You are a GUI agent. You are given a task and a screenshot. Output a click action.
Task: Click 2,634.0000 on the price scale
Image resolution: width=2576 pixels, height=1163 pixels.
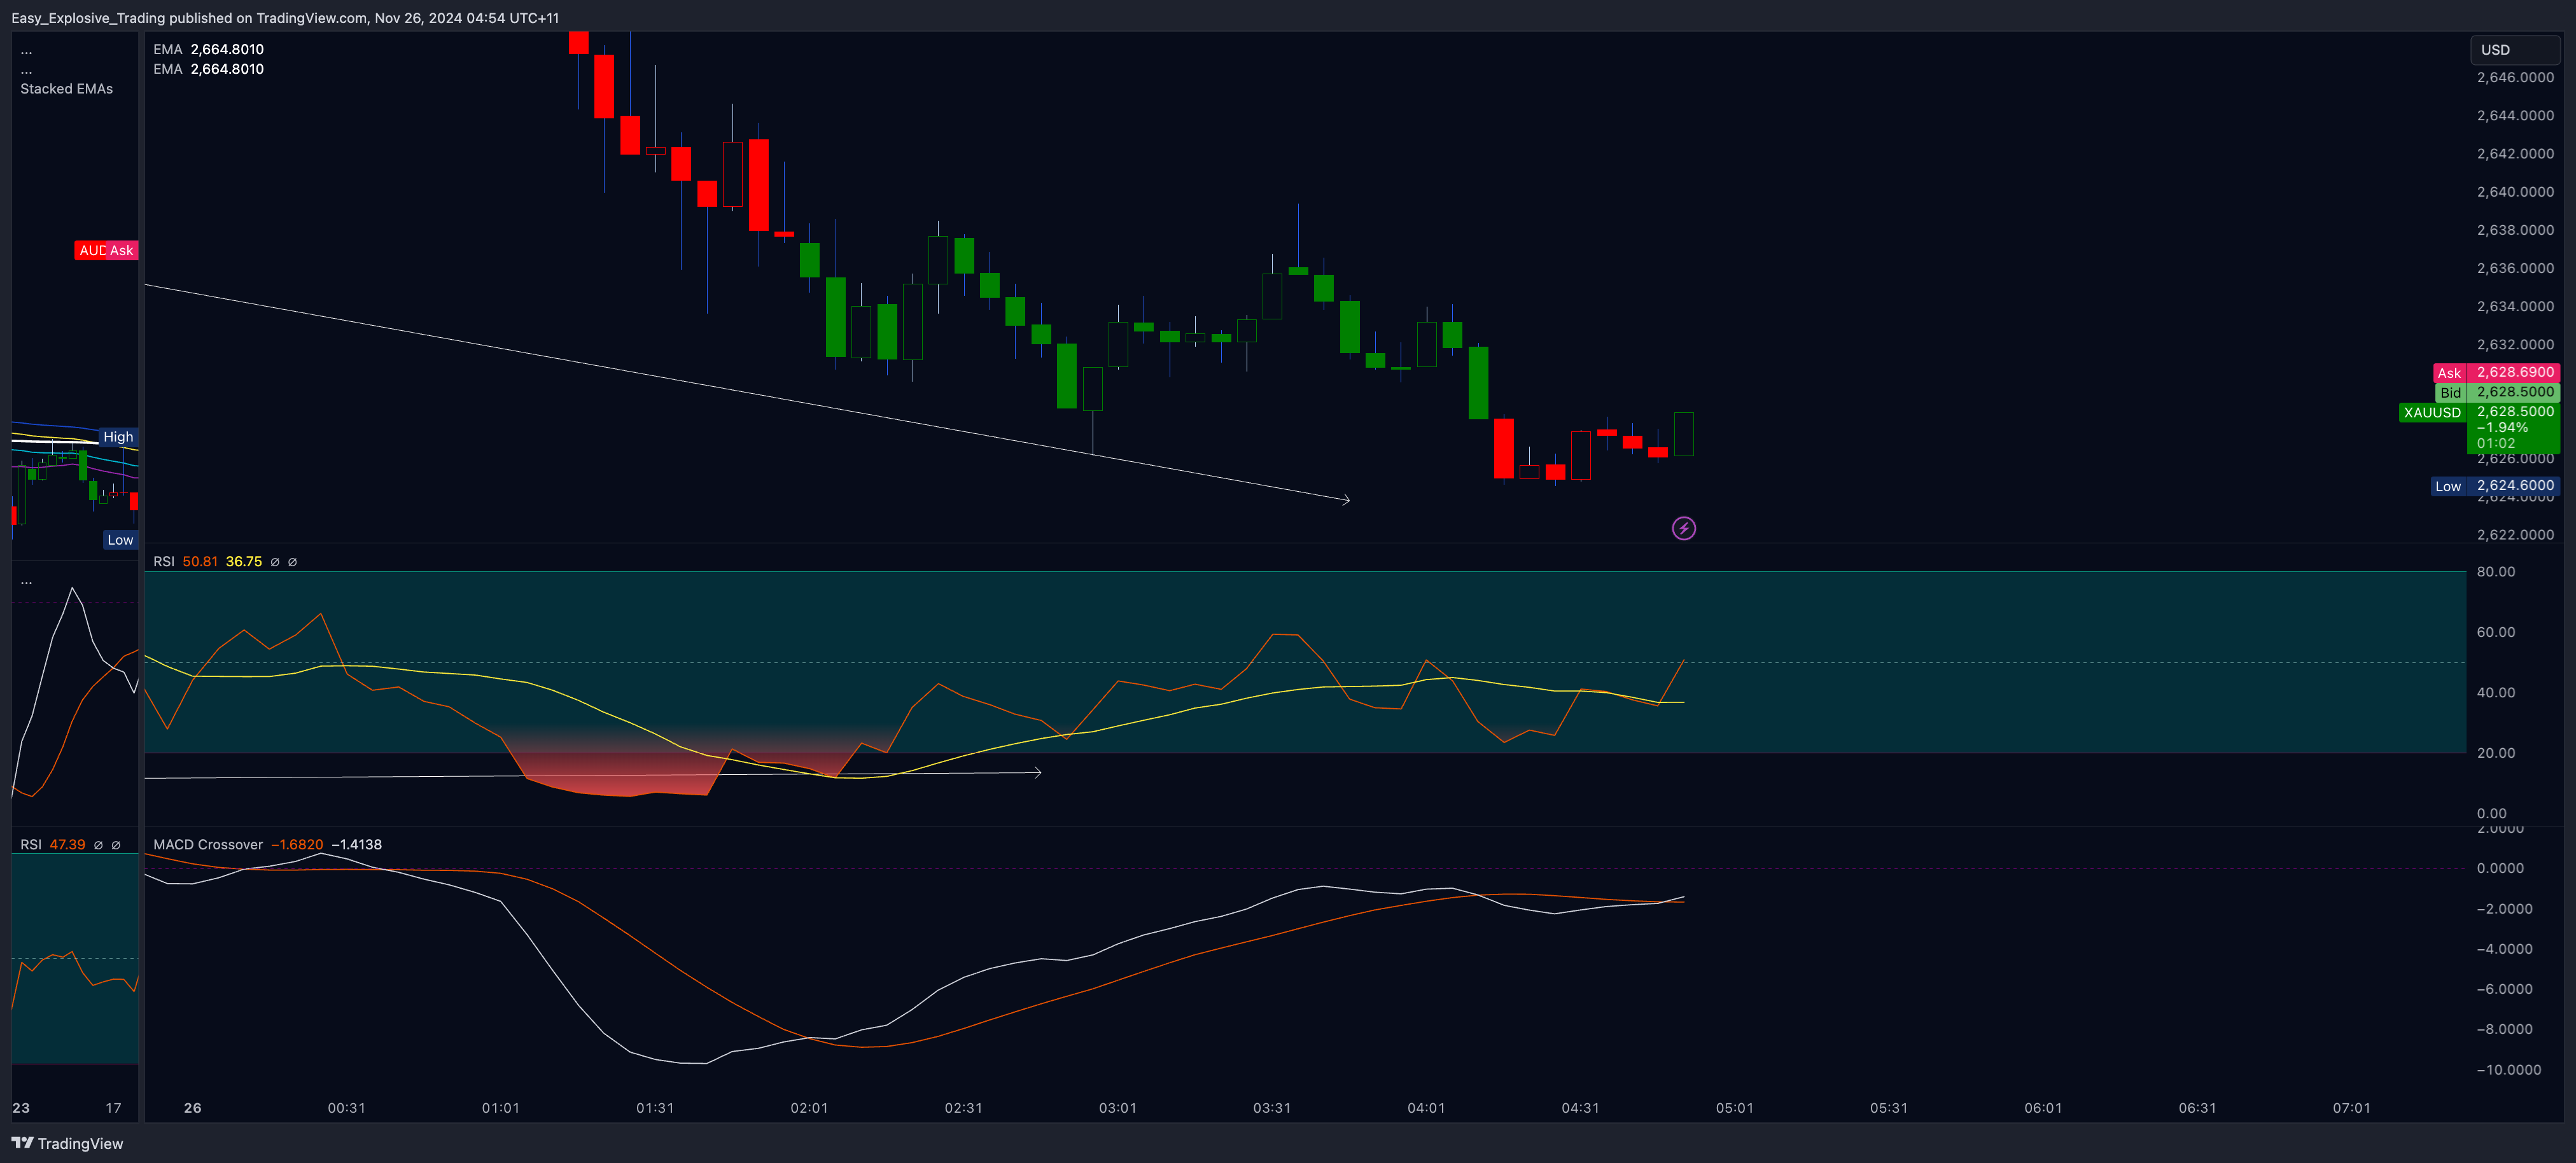(x=2515, y=306)
